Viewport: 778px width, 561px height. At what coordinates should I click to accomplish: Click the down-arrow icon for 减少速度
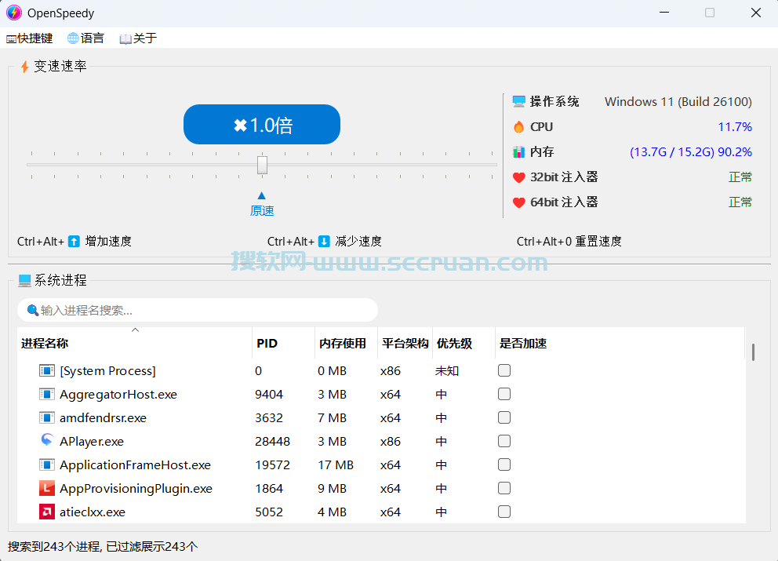[324, 242]
